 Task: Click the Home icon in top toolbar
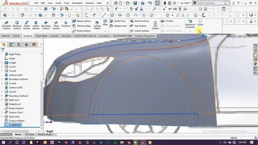[x=116, y=3]
